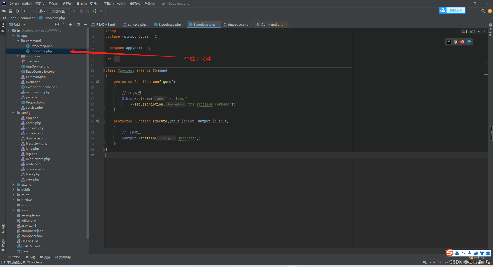Expand the vendor folder

[13, 205]
